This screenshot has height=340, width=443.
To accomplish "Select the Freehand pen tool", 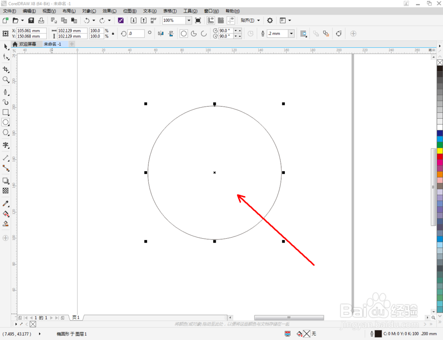I will click(x=6, y=92).
